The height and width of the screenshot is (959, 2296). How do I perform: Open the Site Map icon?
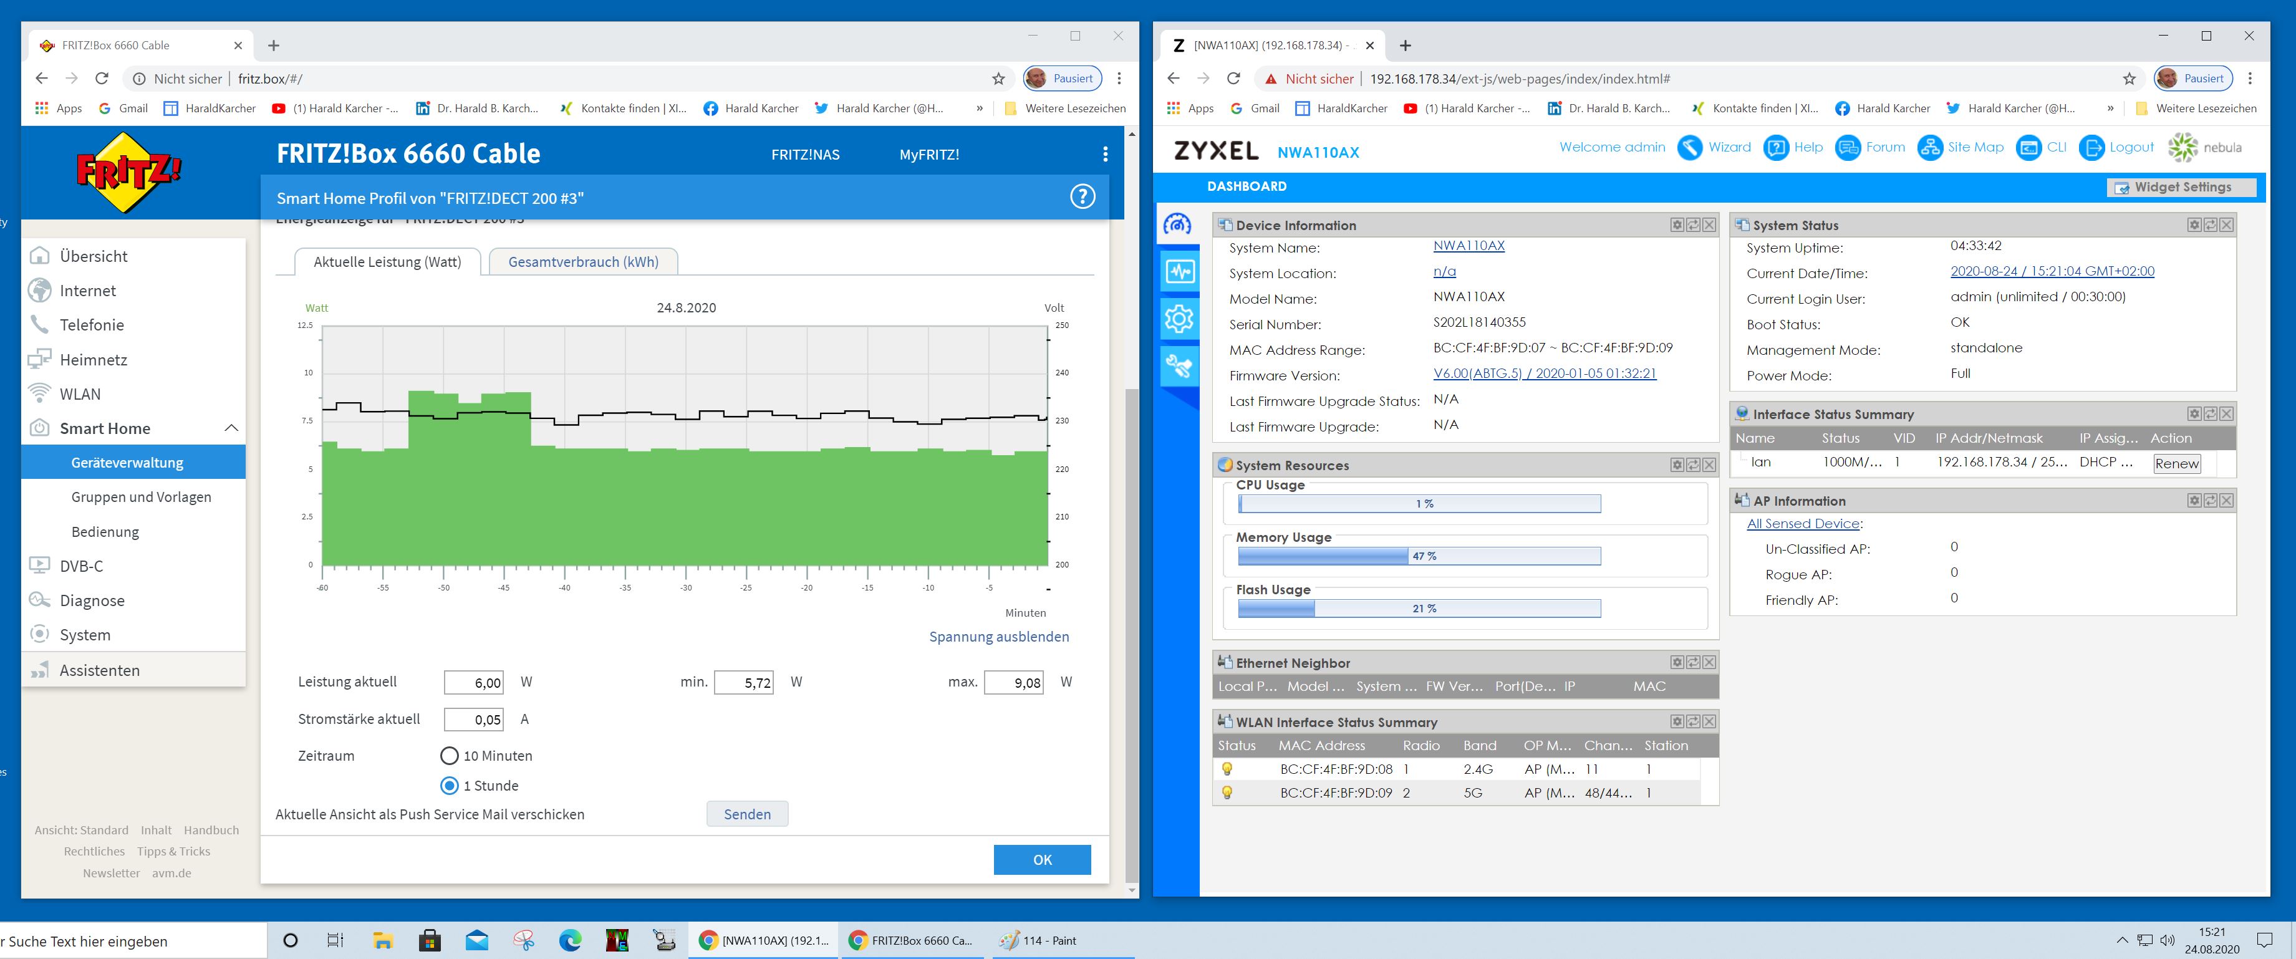1930,148
